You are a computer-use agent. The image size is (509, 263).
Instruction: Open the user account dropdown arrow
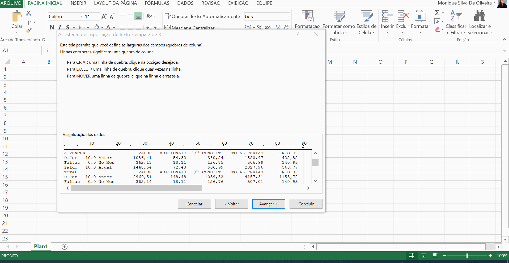(494, 3)
